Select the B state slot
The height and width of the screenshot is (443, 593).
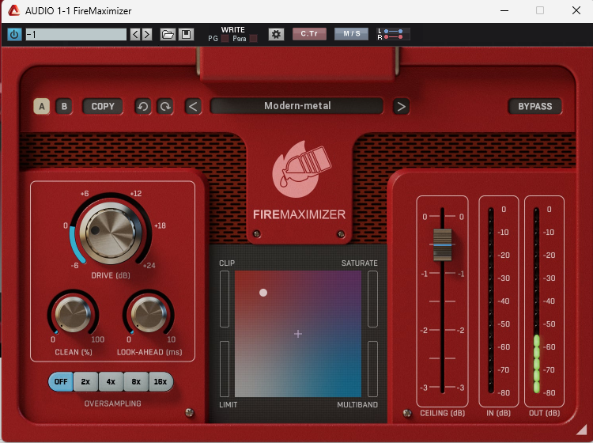[x=64, y=106]
